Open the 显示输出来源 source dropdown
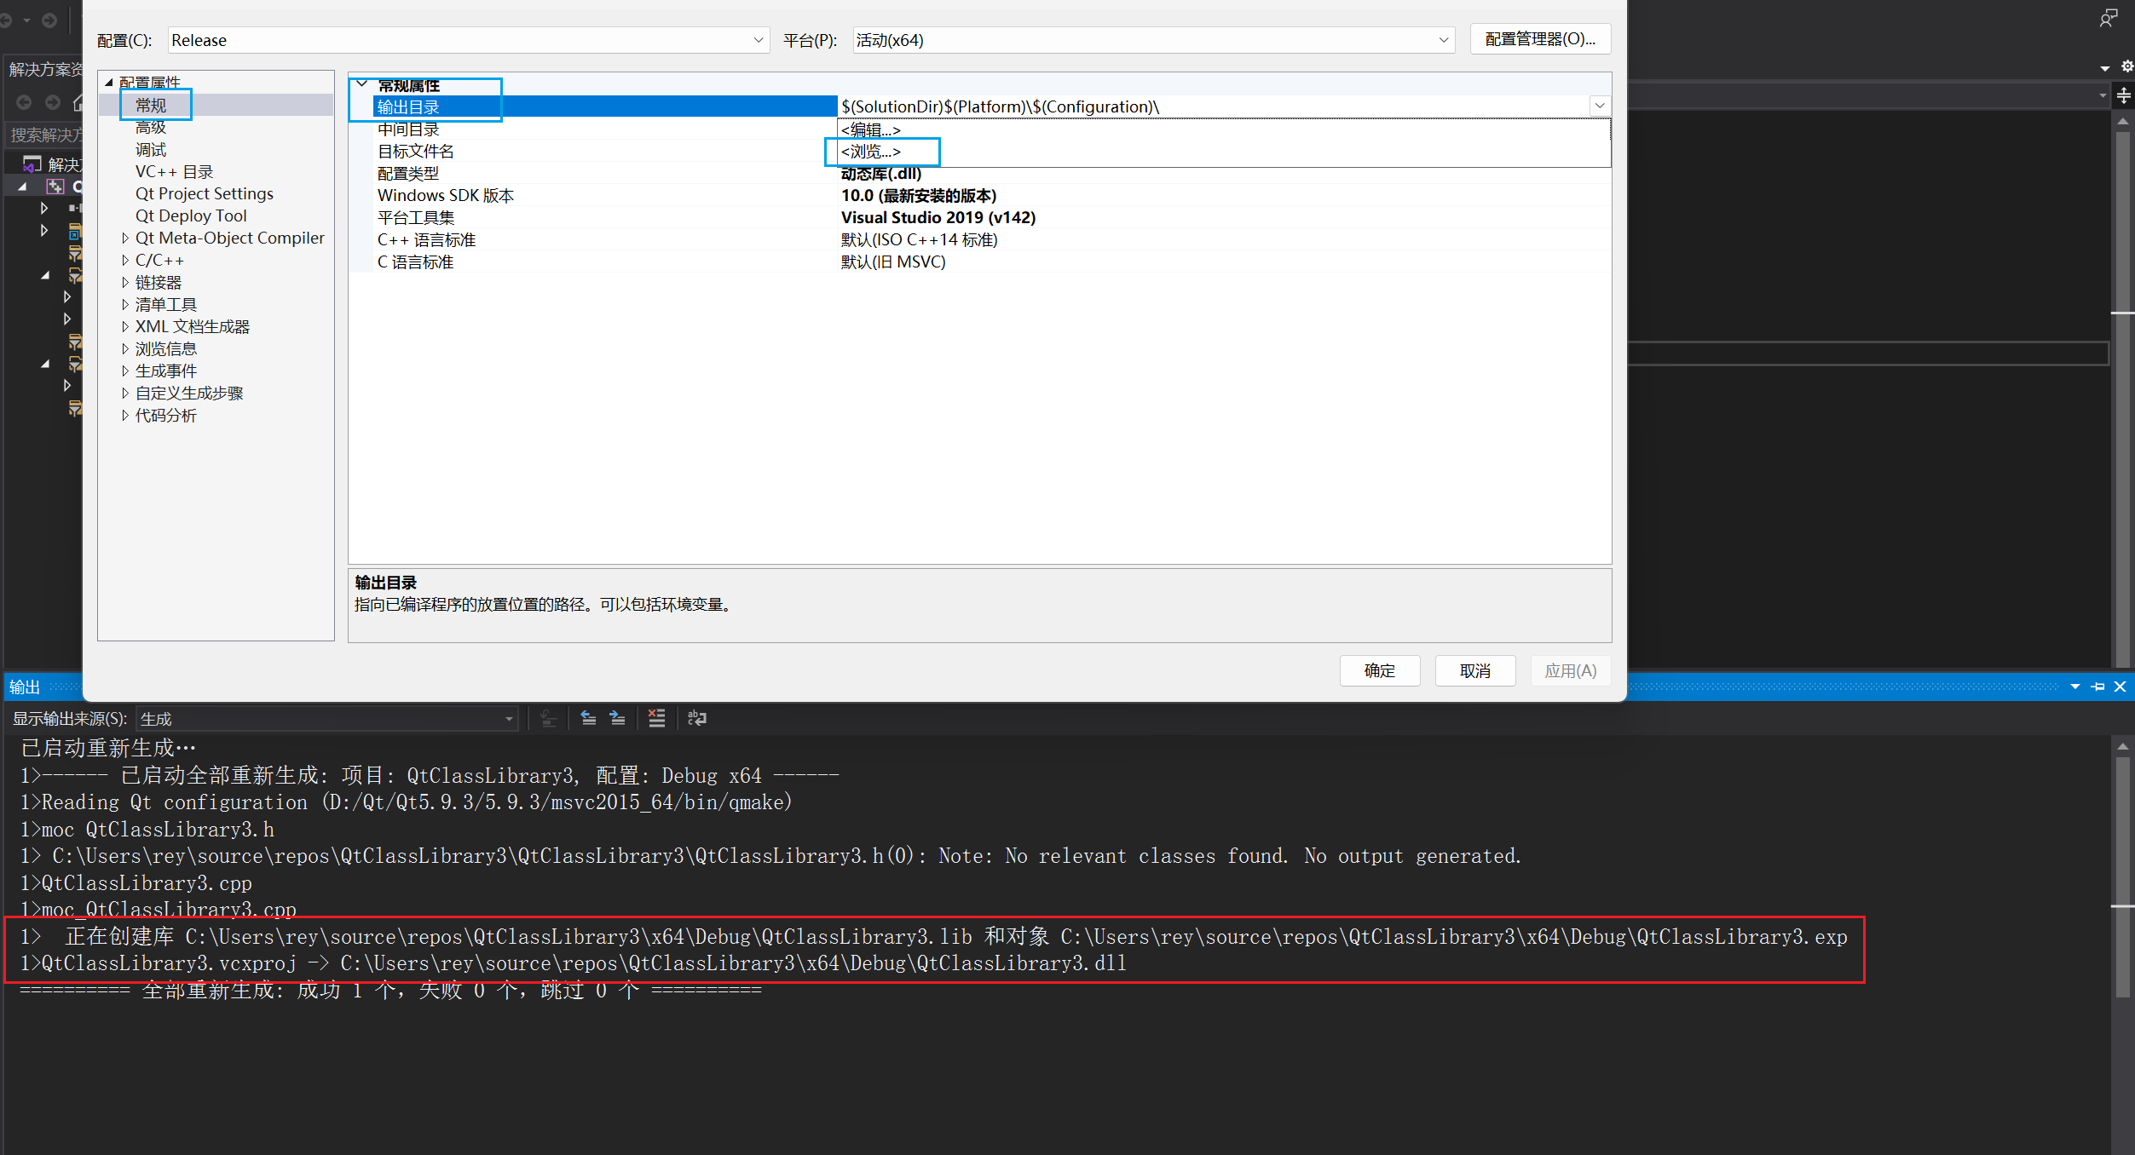 coord(507,718)
